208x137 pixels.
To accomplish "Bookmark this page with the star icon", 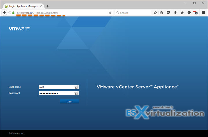I will 155,13.
